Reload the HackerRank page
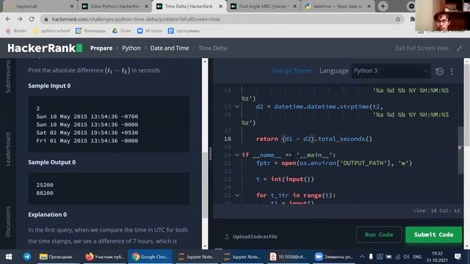Image resolution: width=470 pixels, height=264 pixels. (32, 19)
